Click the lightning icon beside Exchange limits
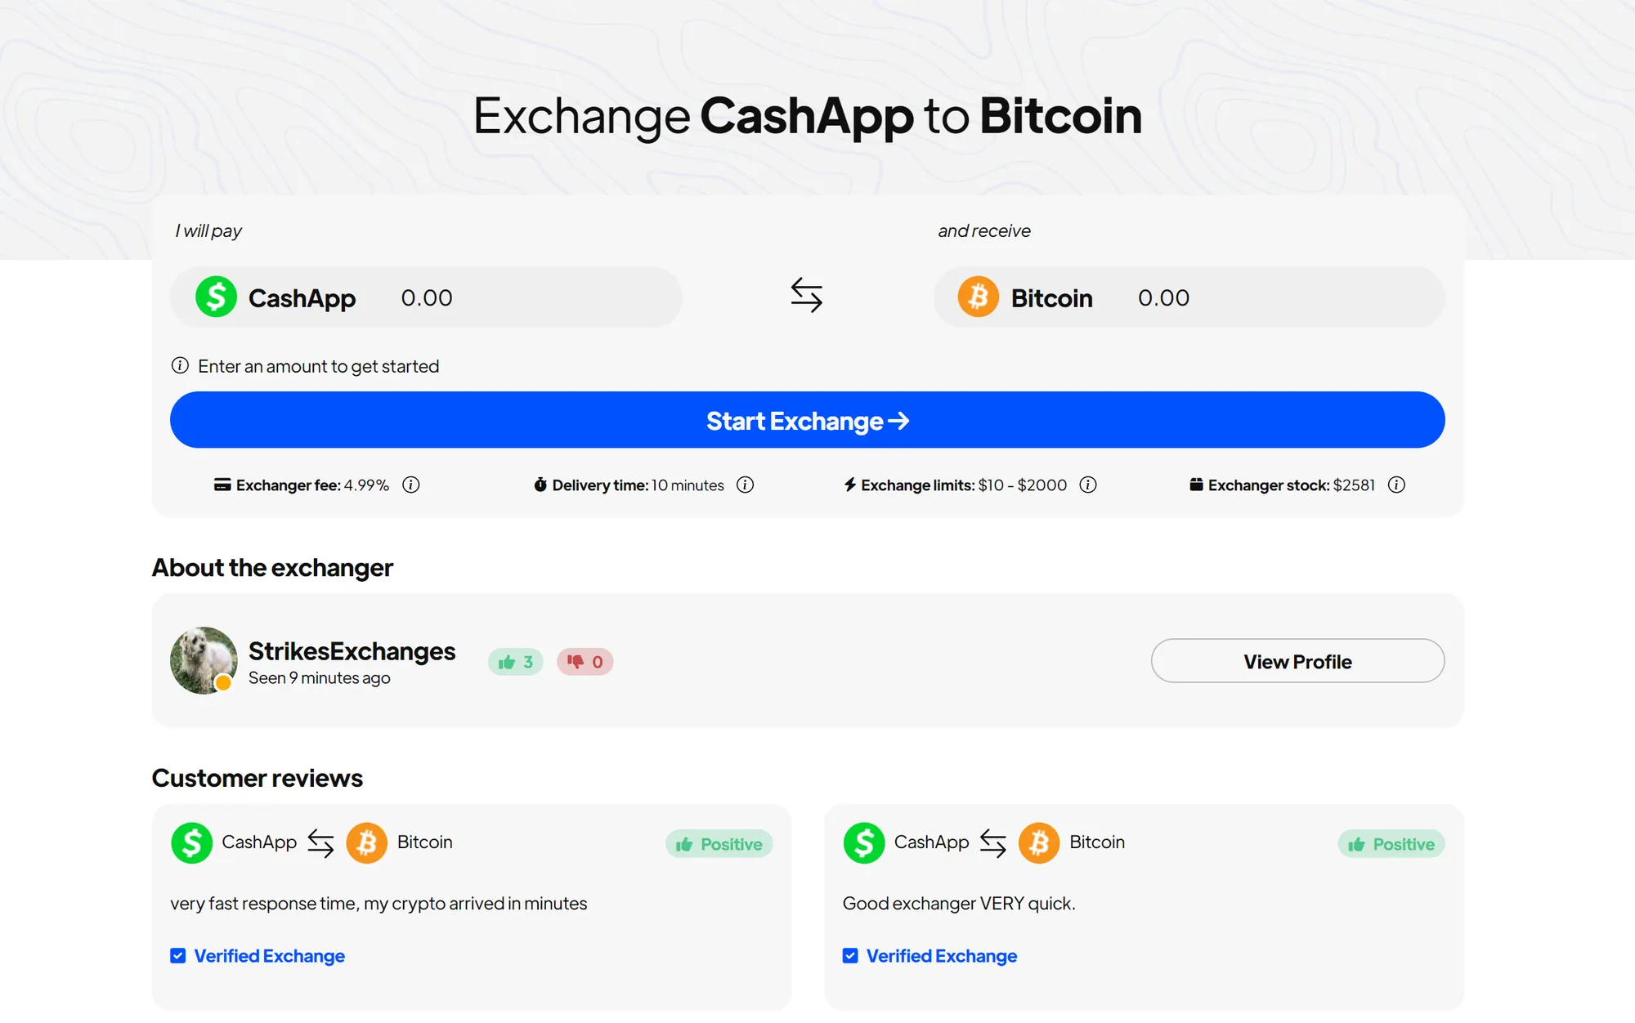 849,485
